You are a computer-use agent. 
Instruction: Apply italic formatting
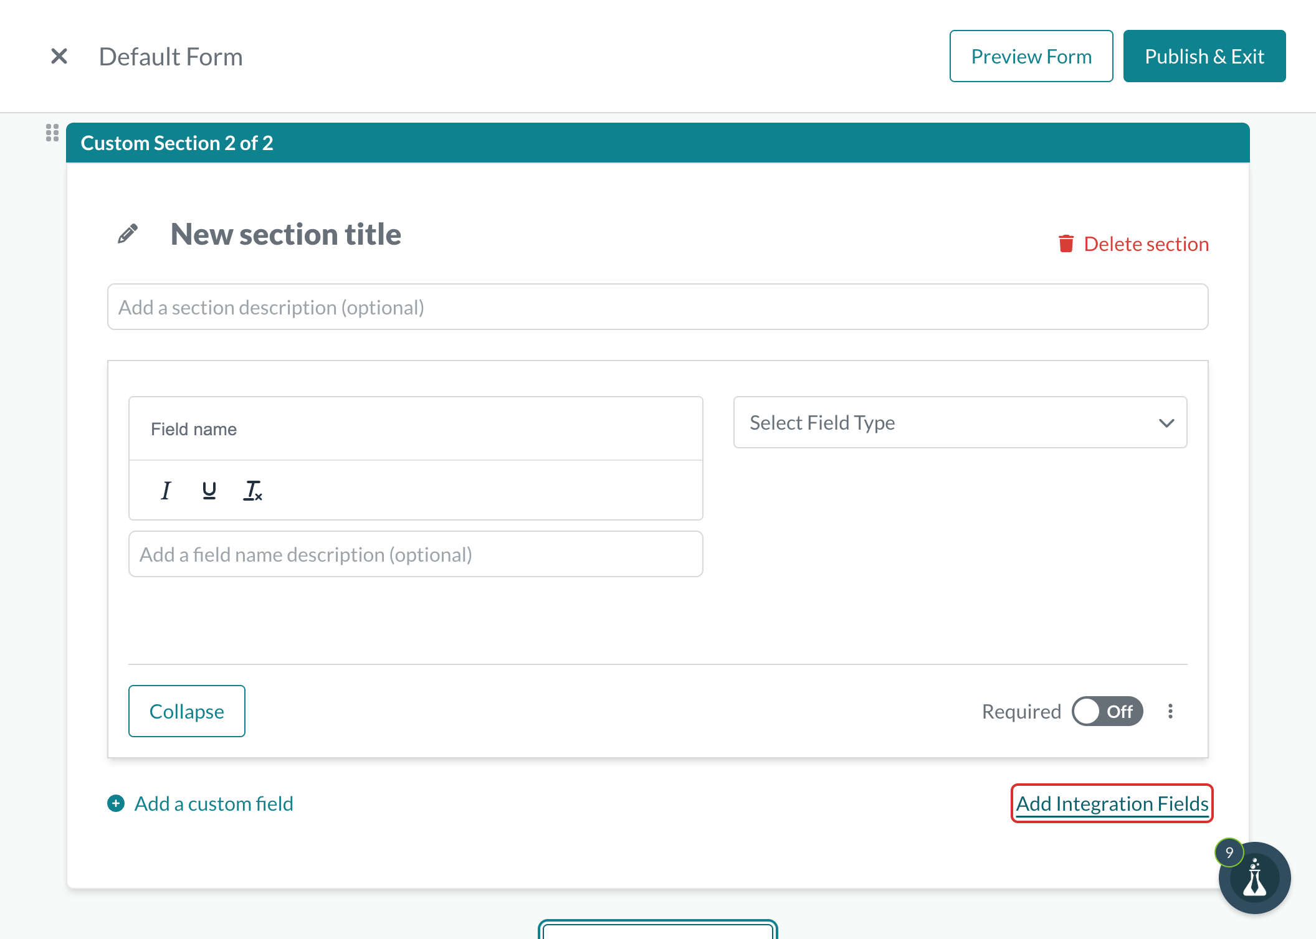pyautogui.click(x=166, y=491)
